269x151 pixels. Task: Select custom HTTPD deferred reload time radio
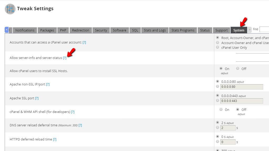[218, 142]
